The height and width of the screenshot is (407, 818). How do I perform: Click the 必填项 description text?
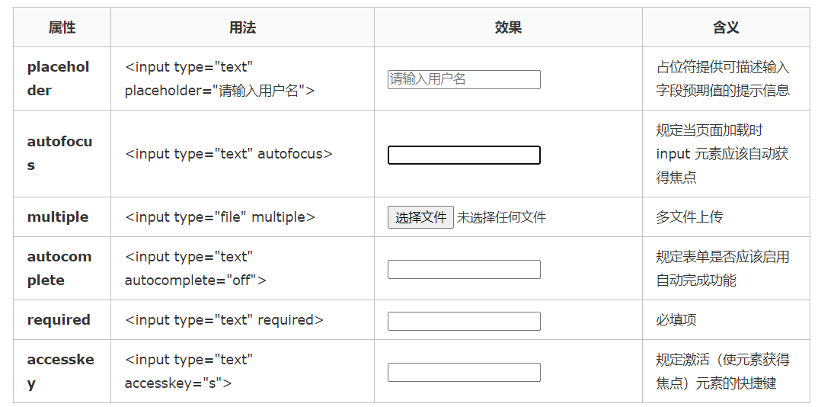pos(676,320)
